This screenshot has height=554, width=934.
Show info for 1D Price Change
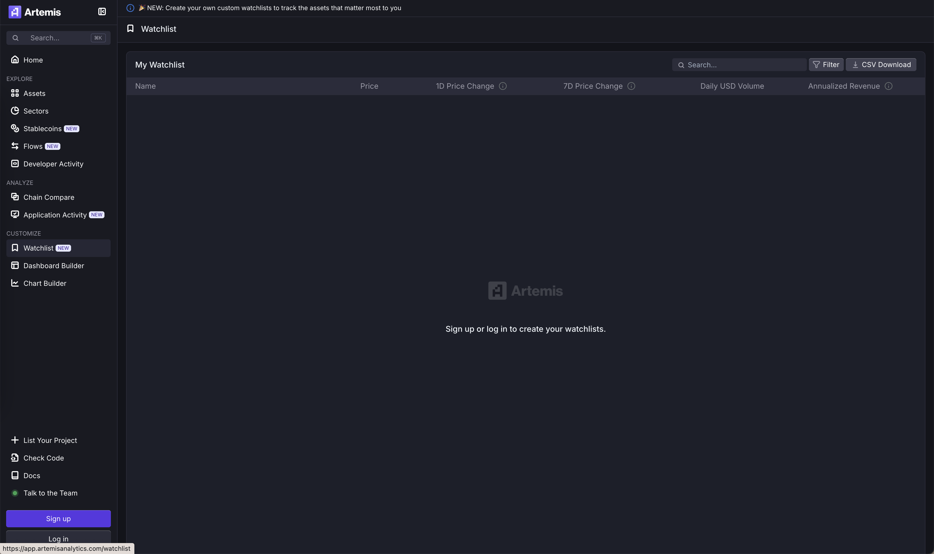(503, 86)
